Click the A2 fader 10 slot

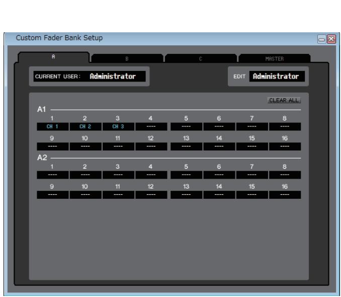click(86, 195)
